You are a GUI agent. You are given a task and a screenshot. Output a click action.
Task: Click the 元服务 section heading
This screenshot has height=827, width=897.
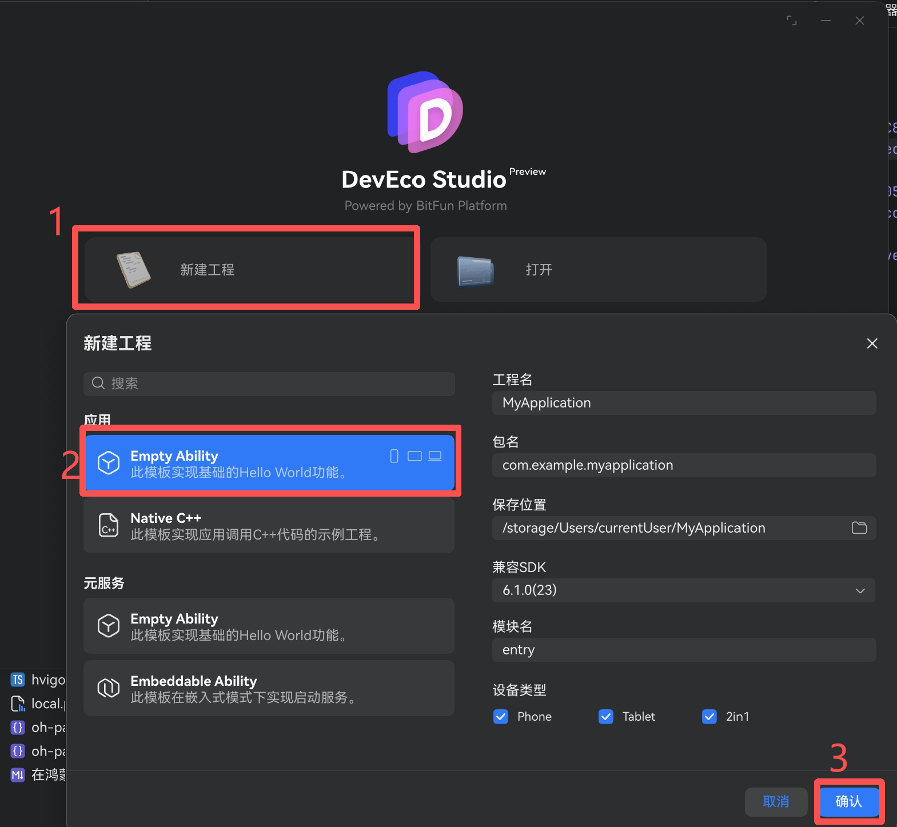(104, 583)
